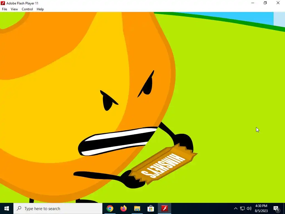This screenshot has height=214, width=285.
Task: Open the Control menu
Action: coord(27,9)
